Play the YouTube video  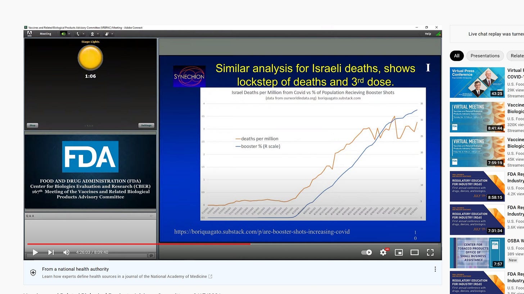(35, 252)
